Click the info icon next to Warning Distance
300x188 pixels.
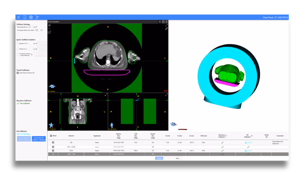[x=36, y=27]
